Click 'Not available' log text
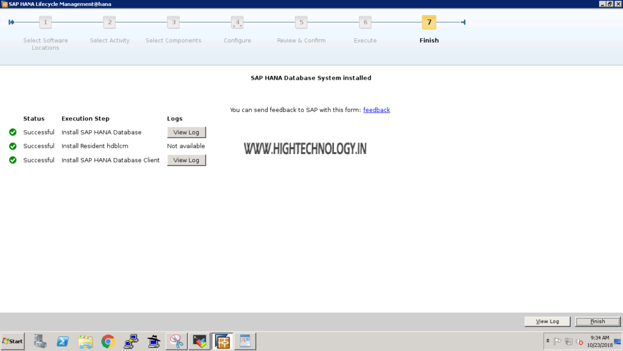 click(x=186, y=146)
